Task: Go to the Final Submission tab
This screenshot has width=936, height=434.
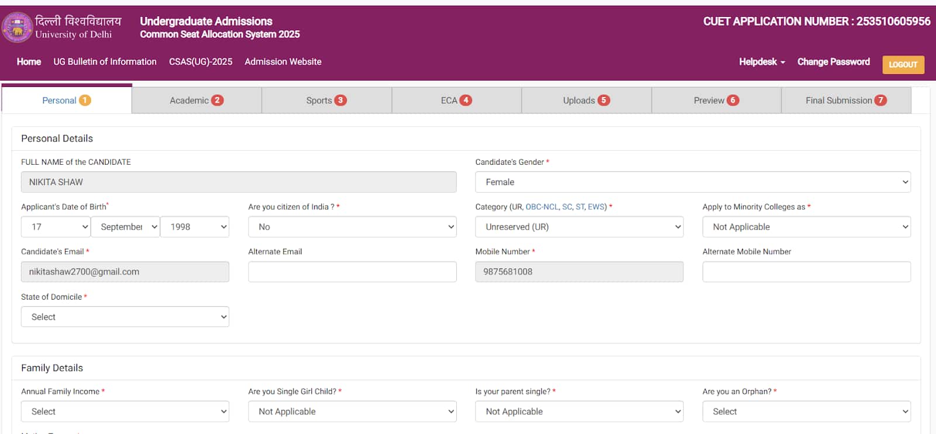Action: coord(846,100)
